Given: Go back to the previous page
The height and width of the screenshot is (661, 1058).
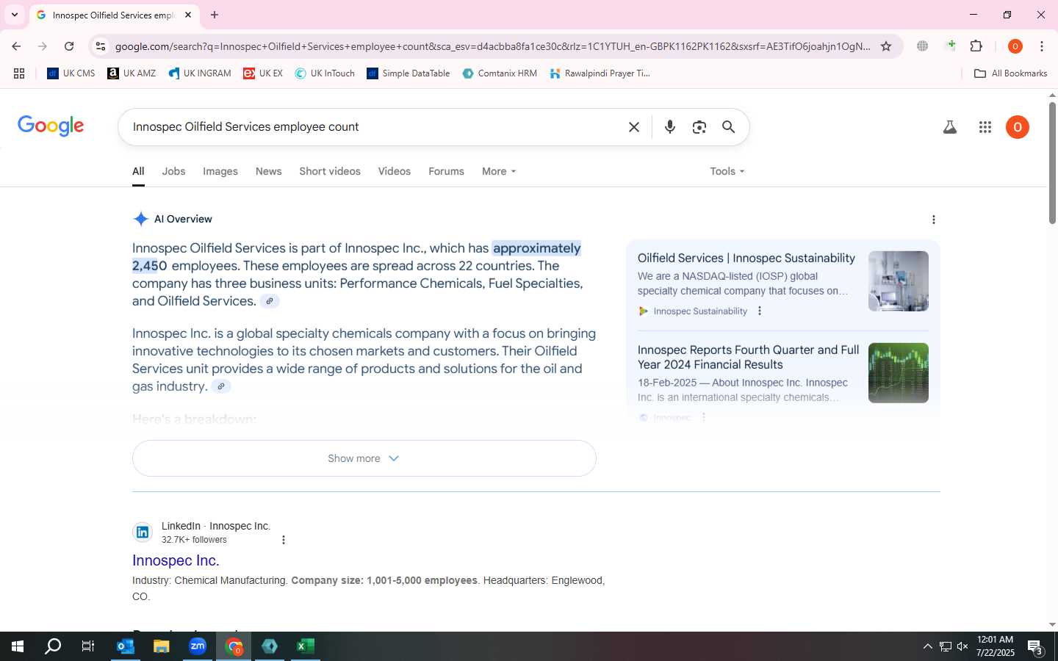Looking at the screenshot, I should point(16,46).
